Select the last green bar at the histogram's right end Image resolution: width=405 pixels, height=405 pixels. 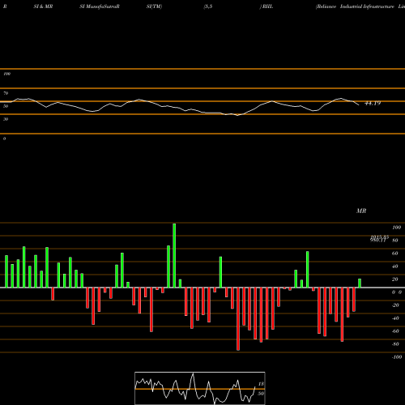pos(360,283)
